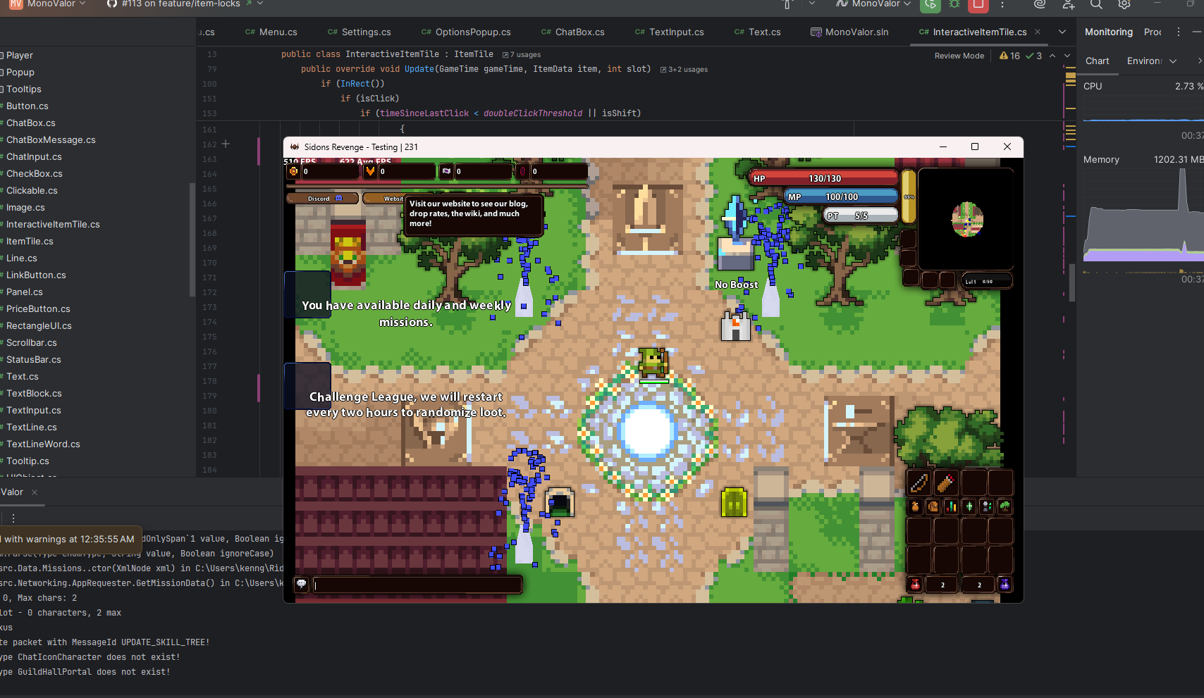Screen dimensions: 1204x698
Task: Click the in-game chat input field
Action: tap(417, 584)
